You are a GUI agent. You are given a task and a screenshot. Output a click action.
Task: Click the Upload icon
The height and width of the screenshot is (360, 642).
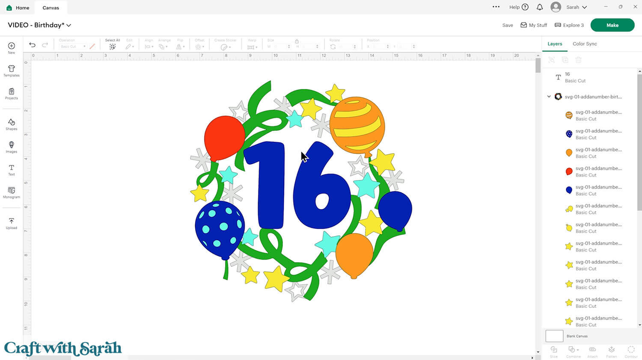12,223
